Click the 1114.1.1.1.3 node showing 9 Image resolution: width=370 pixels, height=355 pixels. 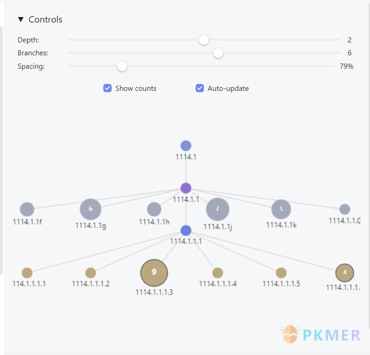154,272
